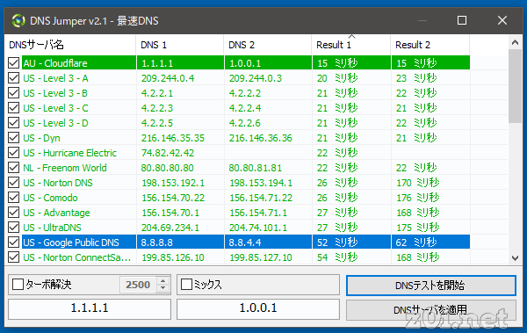Image resolution: width=527 pixels, height=333 pixels.
Task: Sort by Result 2 column header
Action: (430, 45)
